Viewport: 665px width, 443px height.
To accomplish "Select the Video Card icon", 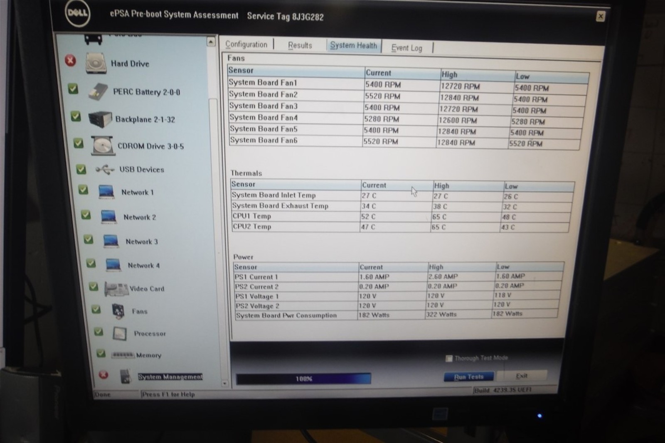I will (116, 289).
